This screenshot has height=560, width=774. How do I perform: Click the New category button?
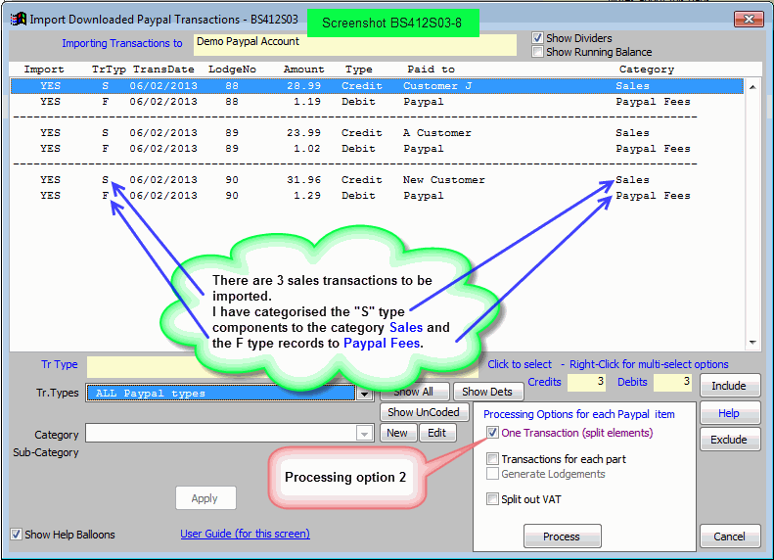click(x=397, y=433)
